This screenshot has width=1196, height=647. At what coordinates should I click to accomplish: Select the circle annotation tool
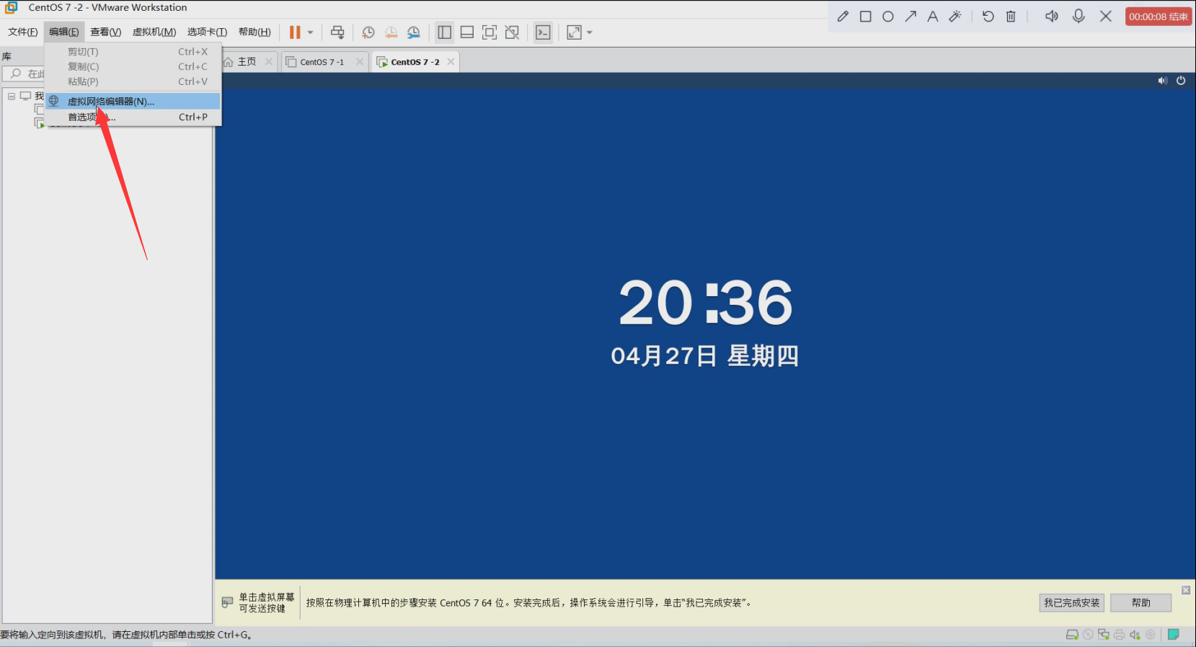point(888,16)
